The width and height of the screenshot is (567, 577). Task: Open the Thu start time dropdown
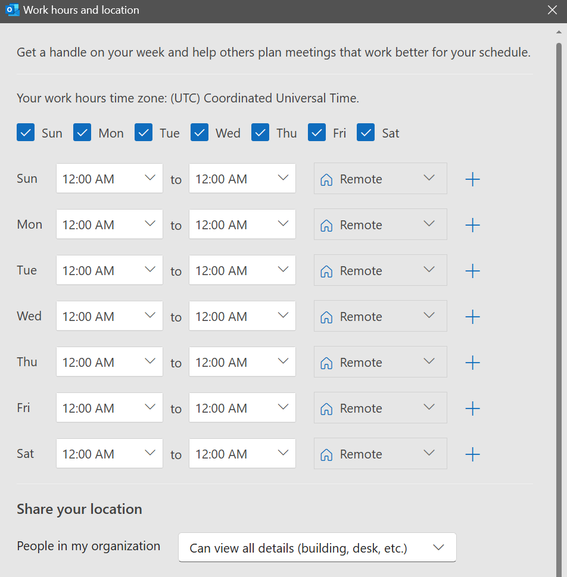(110, 361)
